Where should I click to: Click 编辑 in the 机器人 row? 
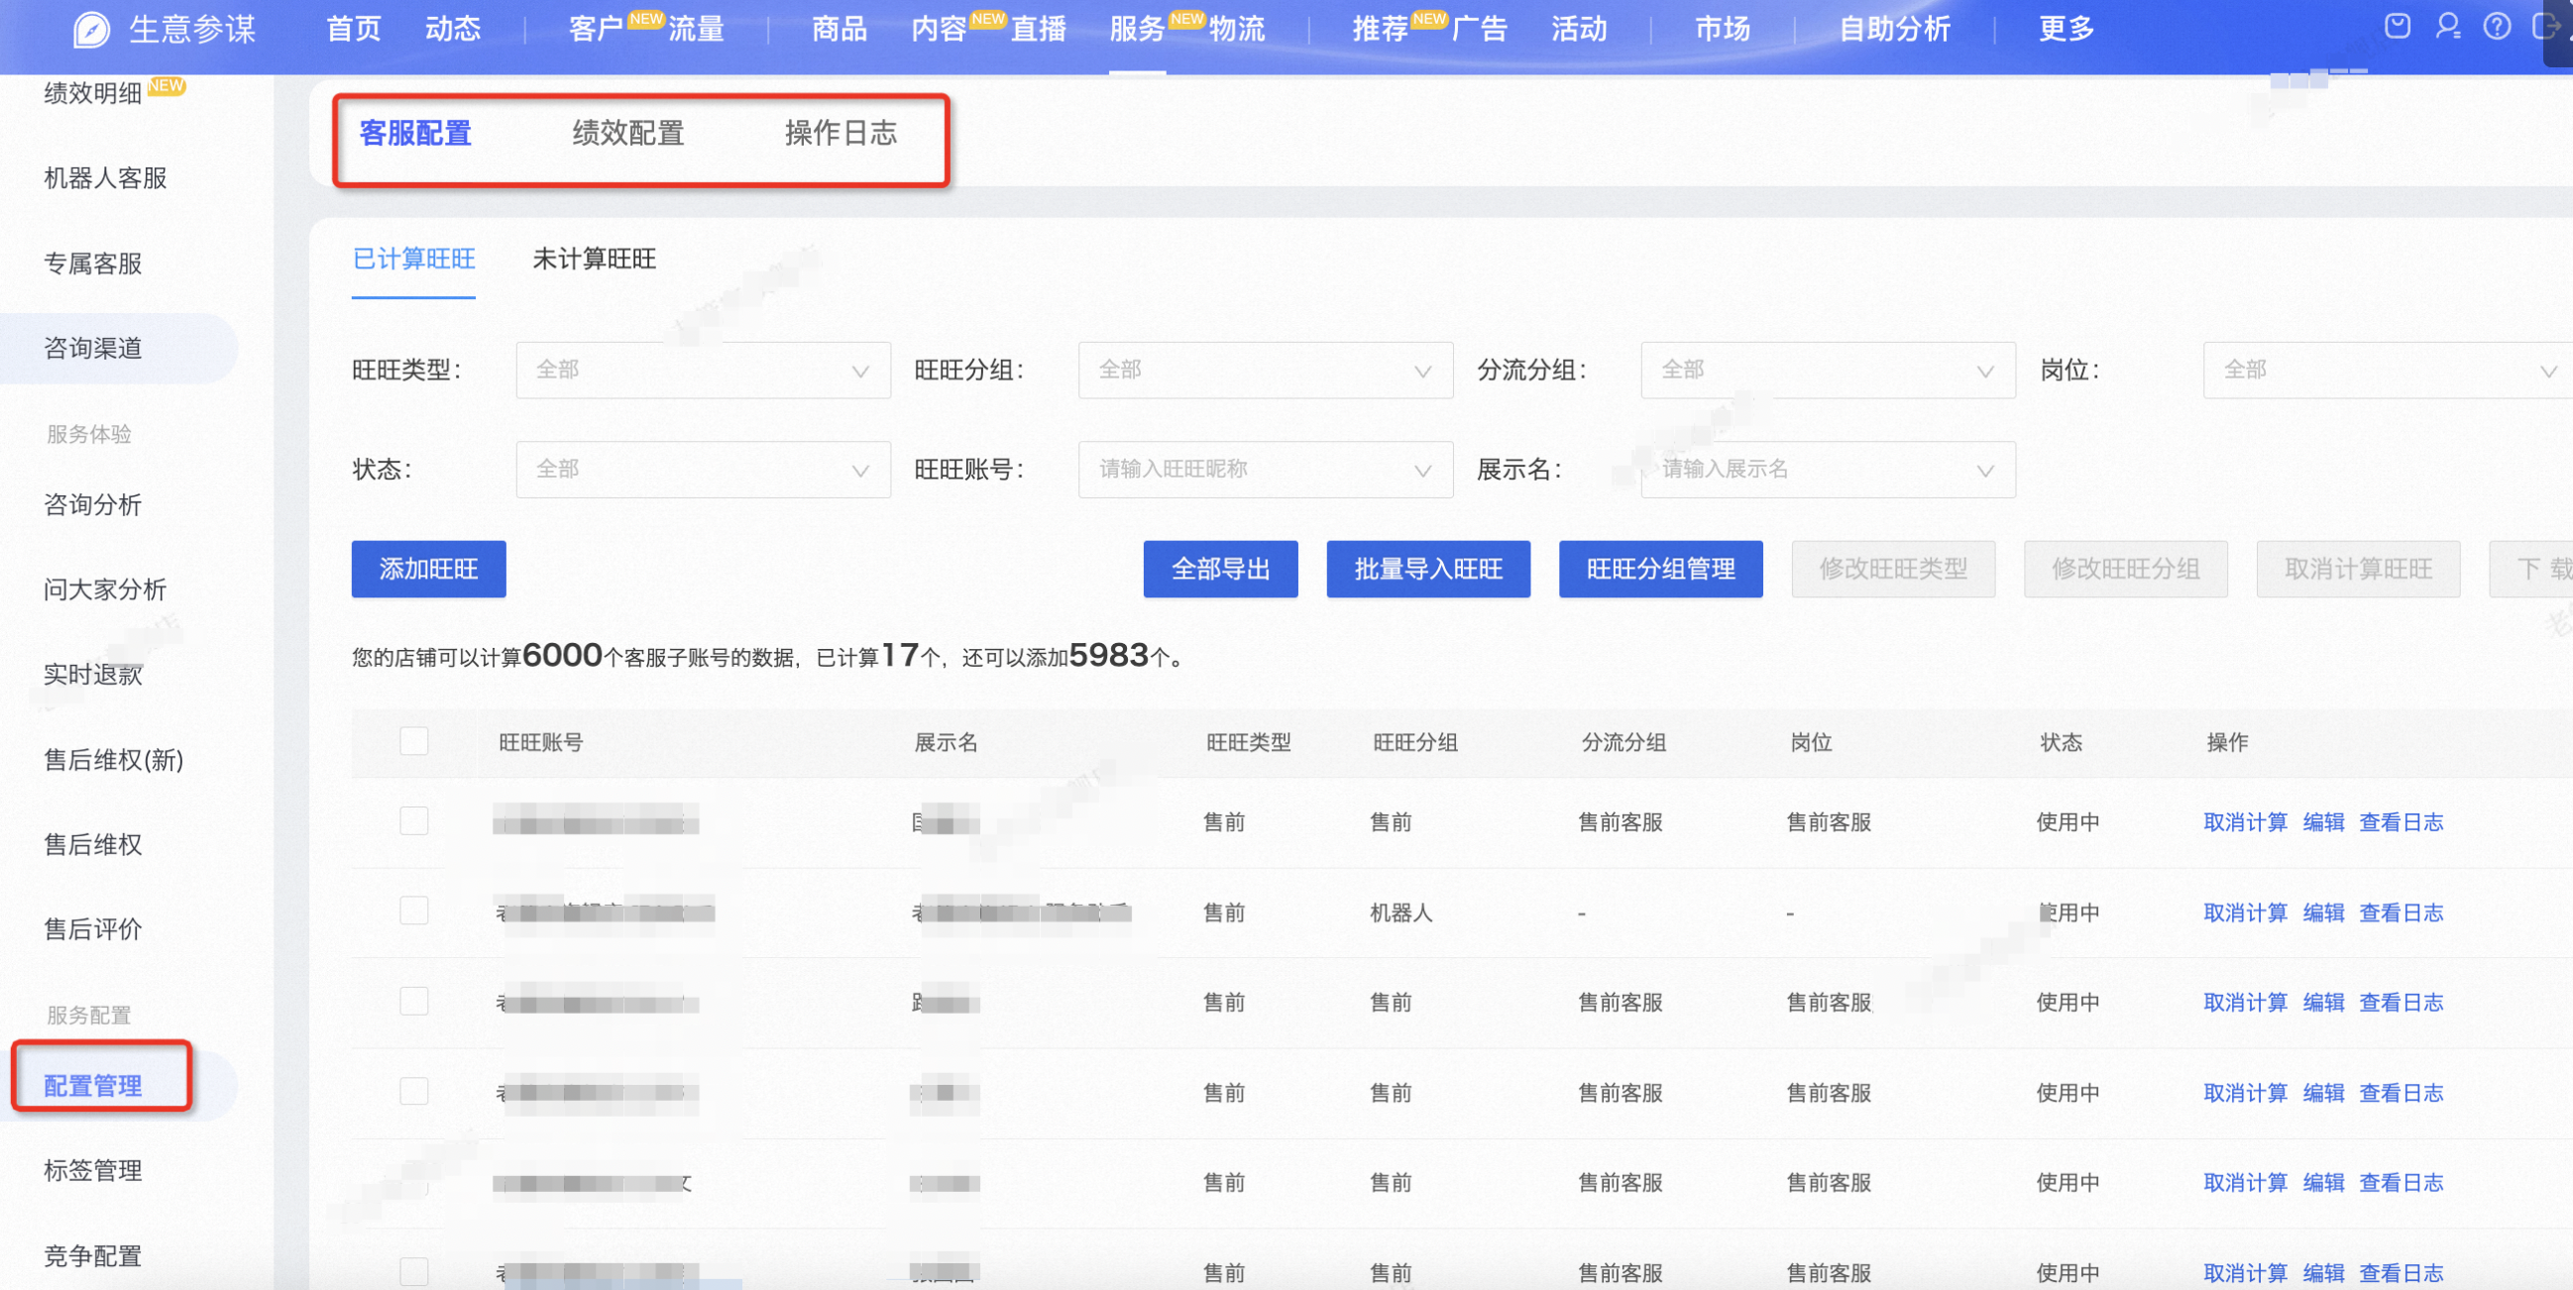[x=2324, y=913]
